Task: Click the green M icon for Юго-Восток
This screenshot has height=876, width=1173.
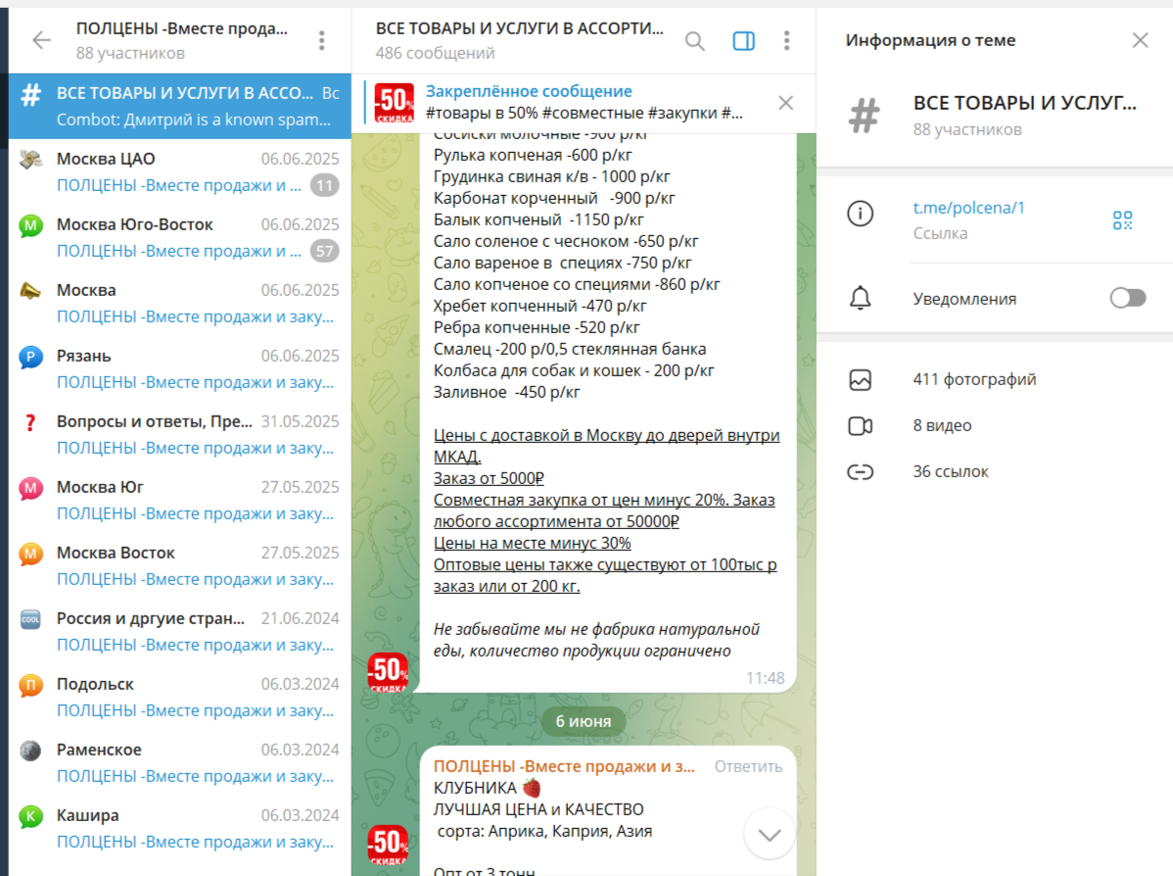Action: coord(30,224)
